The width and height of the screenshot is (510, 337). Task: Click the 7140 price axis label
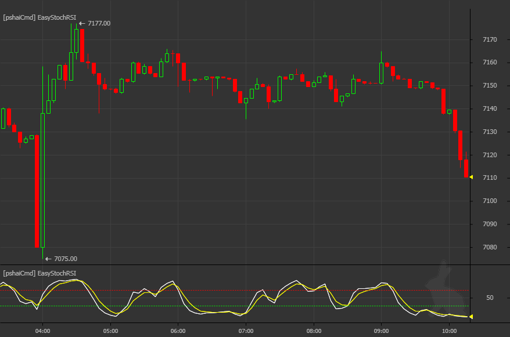490,109
